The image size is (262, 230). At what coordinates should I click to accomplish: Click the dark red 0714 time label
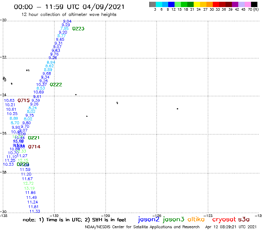pyautogui.click(x=34, y=147)
